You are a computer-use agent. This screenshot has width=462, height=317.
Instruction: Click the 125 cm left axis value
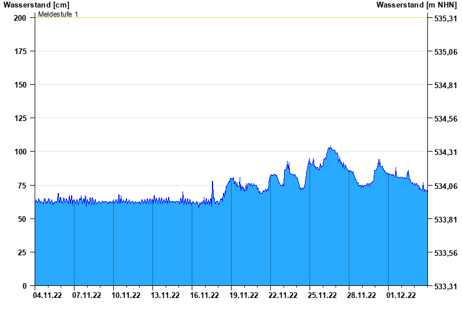(x=20, y=118)
